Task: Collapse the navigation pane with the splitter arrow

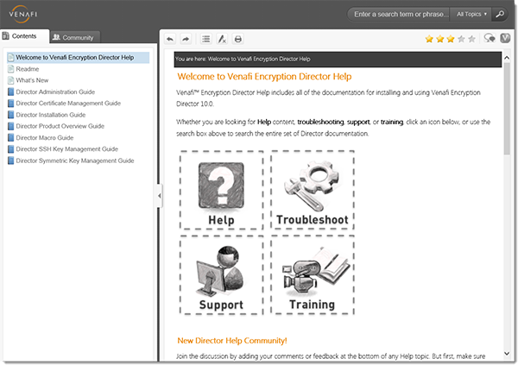Action: [x=160, y=196]
